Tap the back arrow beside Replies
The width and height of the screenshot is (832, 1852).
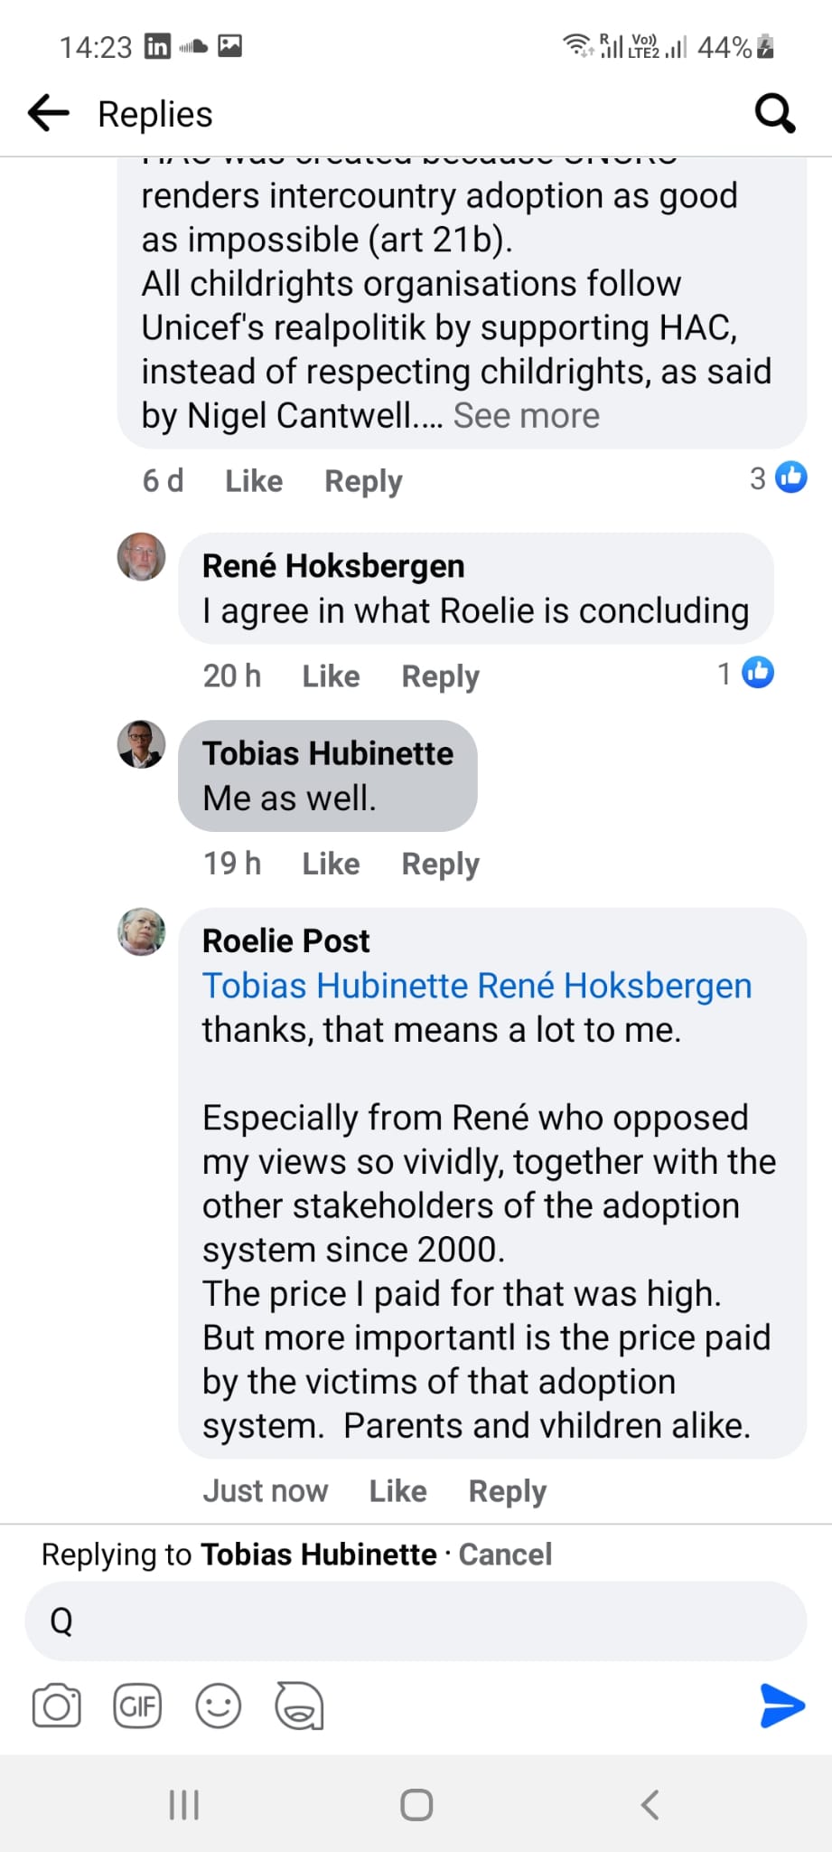pyautogui.click(x=49, y=113)
